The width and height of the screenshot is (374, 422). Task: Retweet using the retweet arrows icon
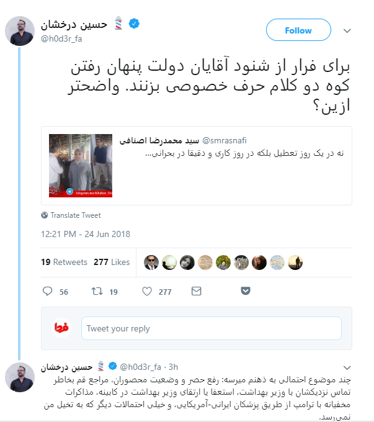(97, 291)
